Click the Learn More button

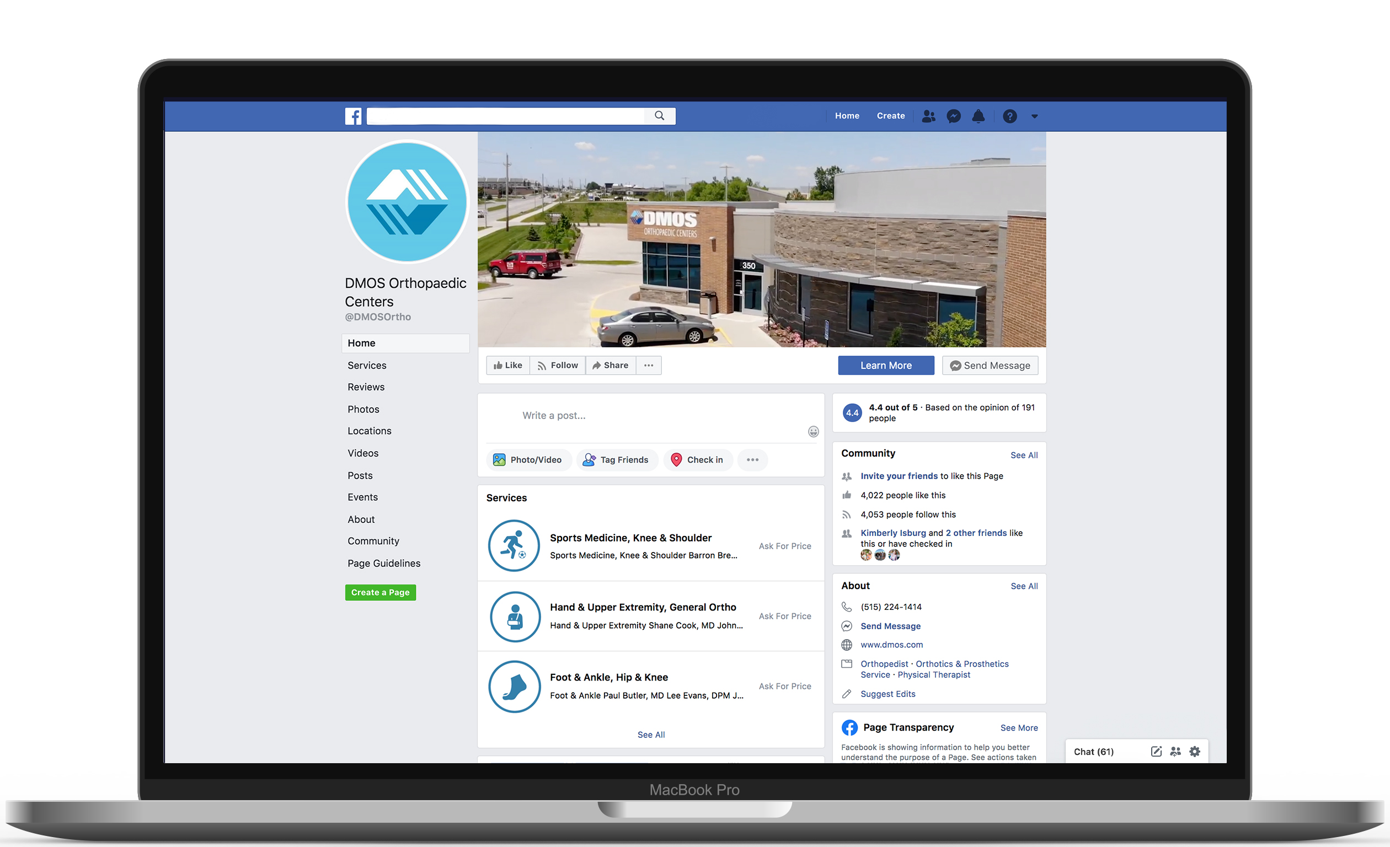pyautogui.click(x=886, y=364)
